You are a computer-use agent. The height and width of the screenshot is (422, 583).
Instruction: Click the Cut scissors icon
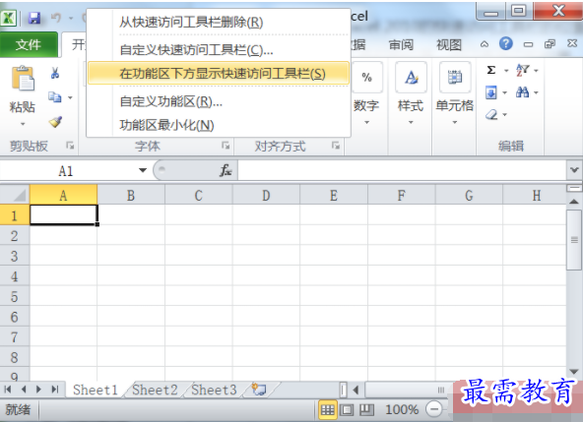pos(55,73)
